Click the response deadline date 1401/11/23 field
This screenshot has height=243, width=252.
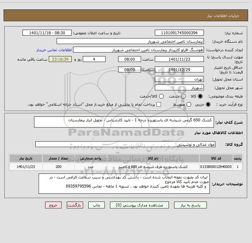[179, 59]
